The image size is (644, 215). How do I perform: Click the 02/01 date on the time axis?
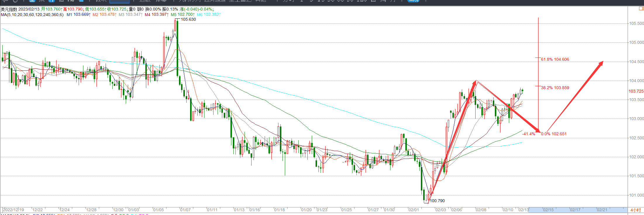point(414,210)
